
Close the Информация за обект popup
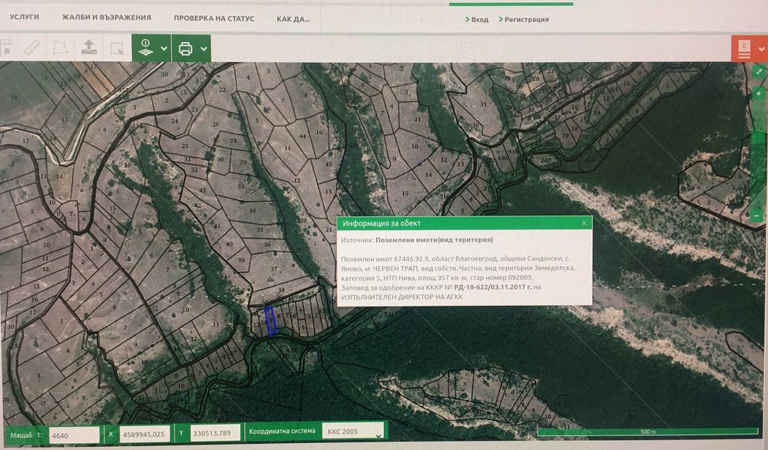584,223
